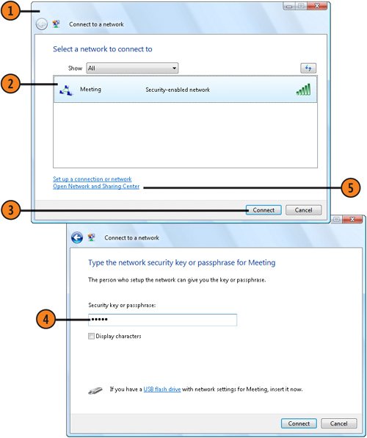This screenshot has width=367, height=438.
Task: Focus the Security key or passphrase field
Action: point(162,320)
